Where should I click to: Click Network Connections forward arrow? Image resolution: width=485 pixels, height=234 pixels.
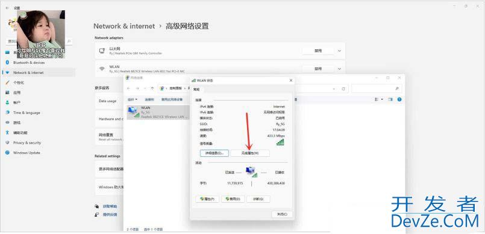coord(137,88)
